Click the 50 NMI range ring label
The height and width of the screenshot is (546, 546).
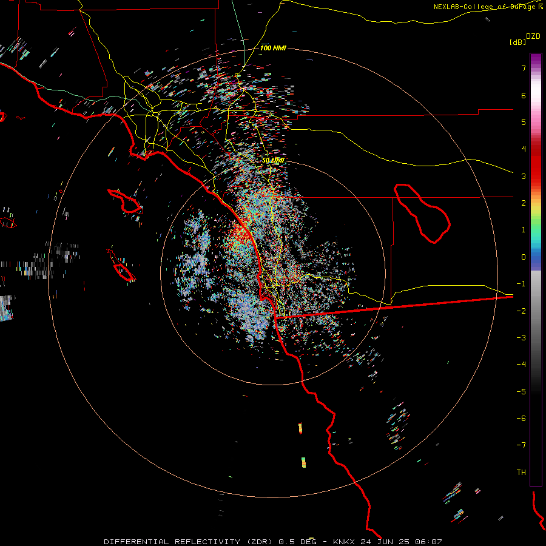pos(273,160)
